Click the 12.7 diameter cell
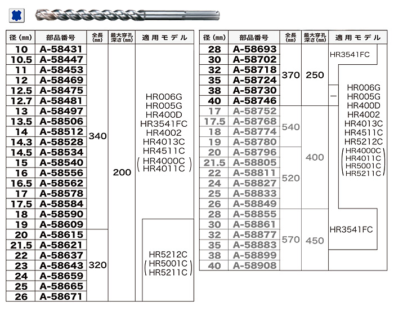The height and width of the screenshot is (310, 394). [21, 101]
